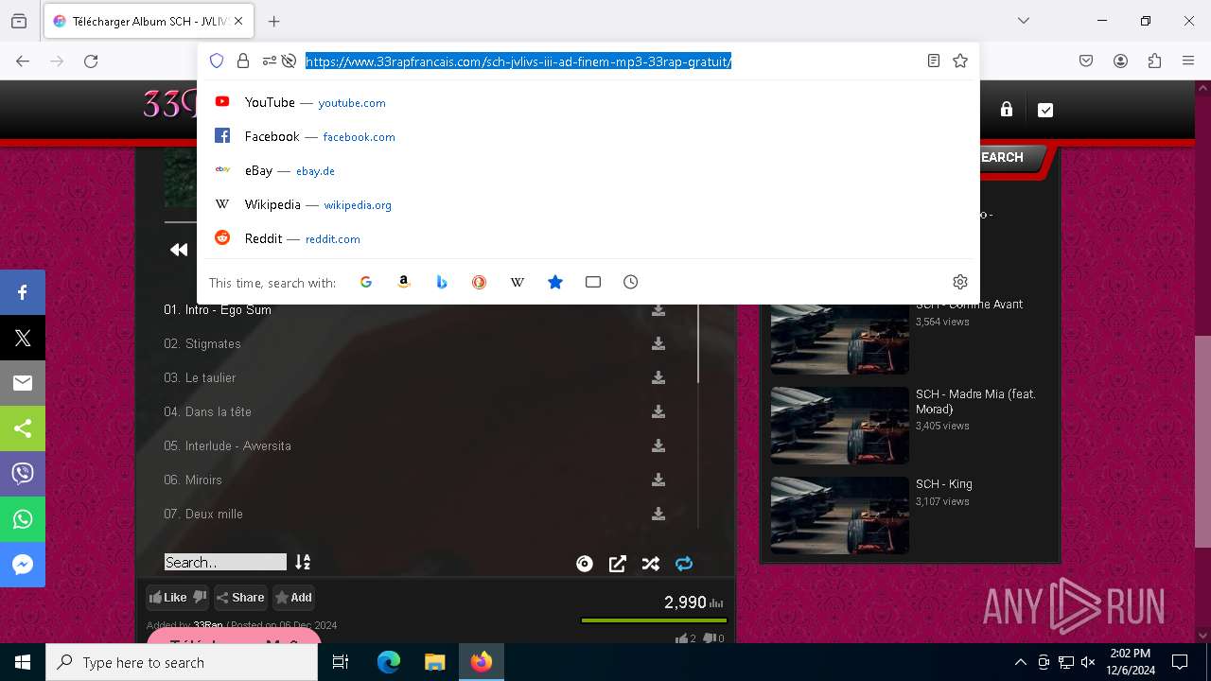This screenshot has width=1211, height=681.
Task: Search within open Tabs icon
Action: coord(593,282)
